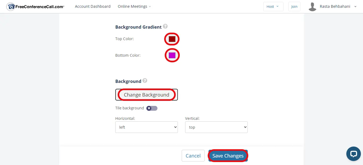Open the live chat bubble
This screenshot has width=363, height=165.
click(353, 154)
